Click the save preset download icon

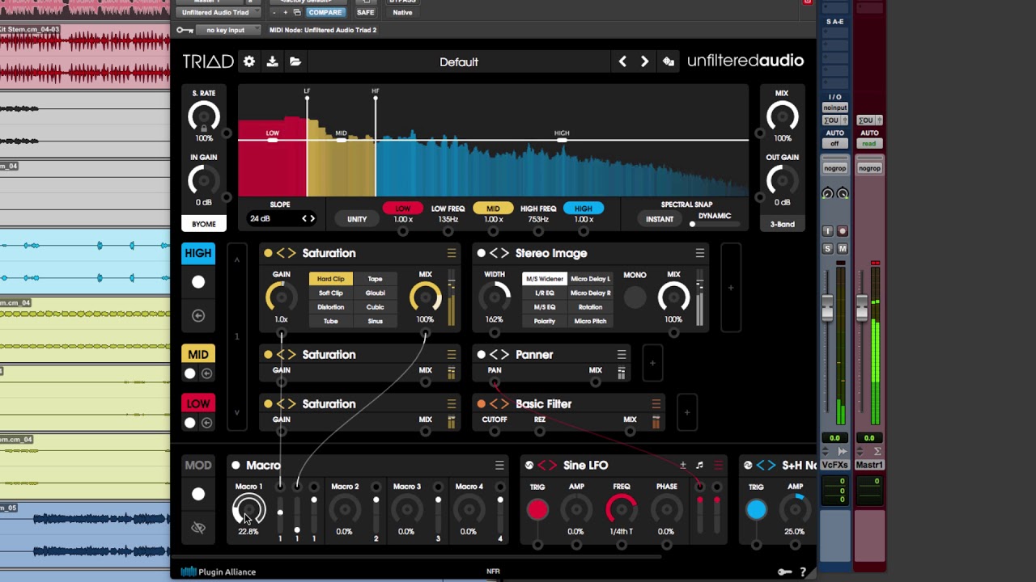272,61
